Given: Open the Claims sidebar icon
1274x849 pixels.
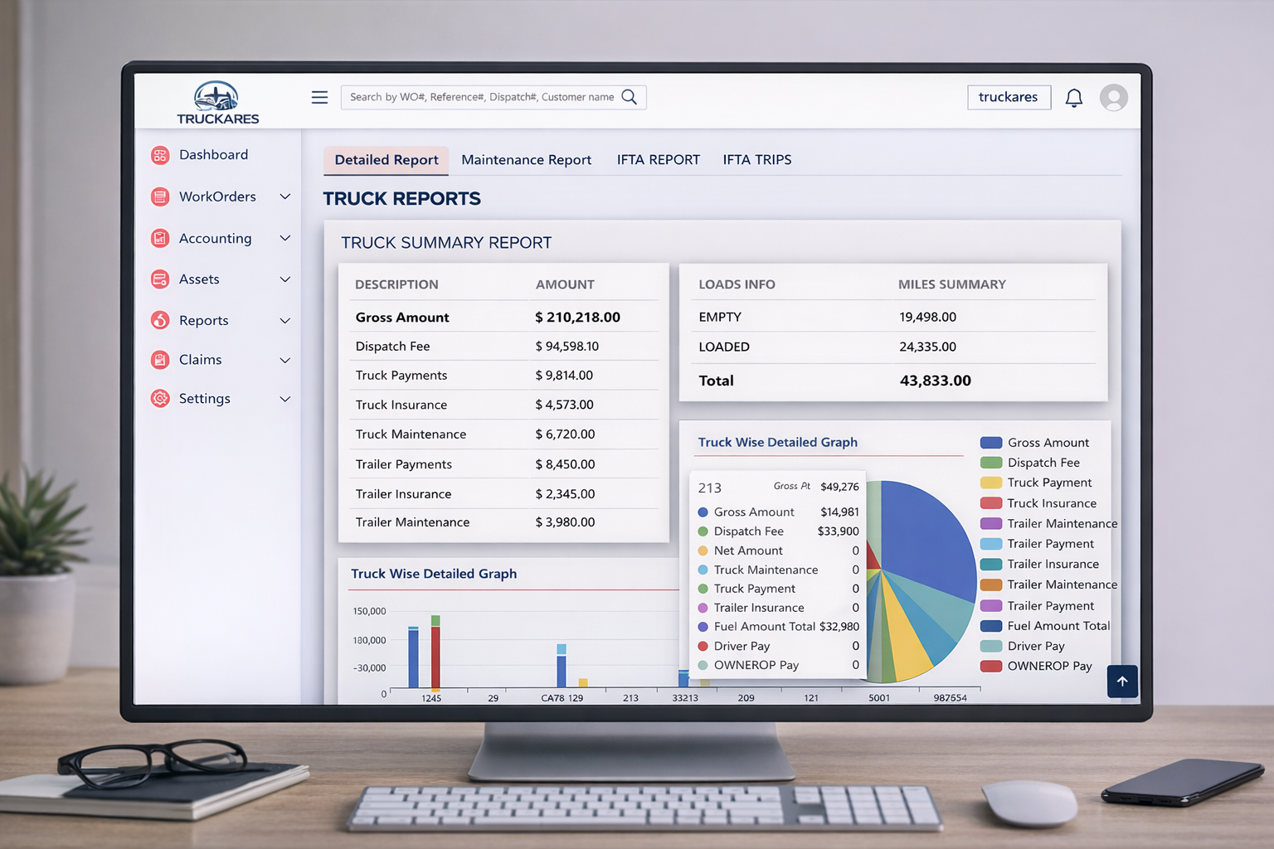Looking at the screenshot, I should pyautogui.click(x=159, y=360).
